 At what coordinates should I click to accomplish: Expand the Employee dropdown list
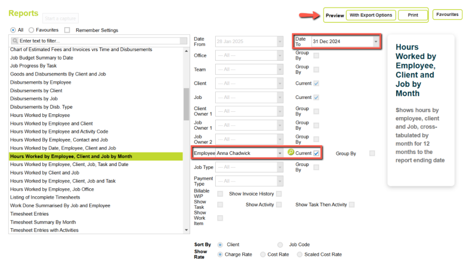tap(280, 153)
